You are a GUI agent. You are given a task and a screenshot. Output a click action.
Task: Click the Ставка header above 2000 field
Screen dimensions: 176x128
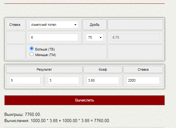point(143,69)
